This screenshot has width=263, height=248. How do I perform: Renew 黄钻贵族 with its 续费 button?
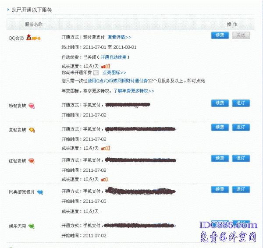tap(220, 127)
